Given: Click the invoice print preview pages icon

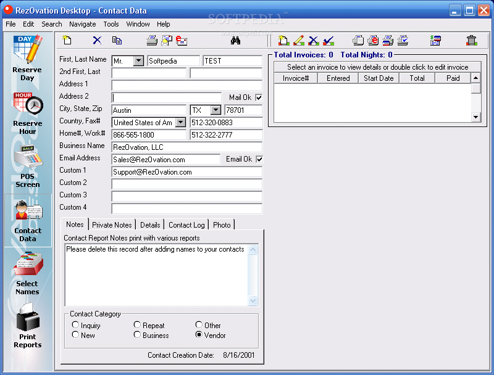Looking at the screenshot, I should 358,40.
